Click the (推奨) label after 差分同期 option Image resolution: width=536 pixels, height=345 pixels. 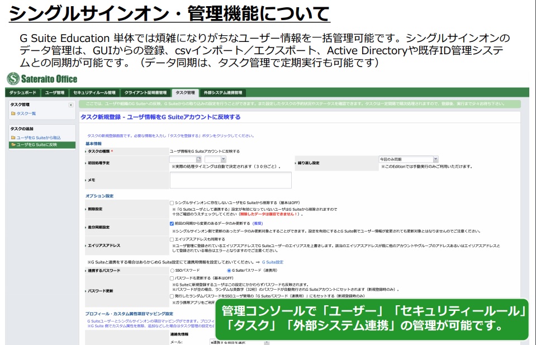coord(258,224)
